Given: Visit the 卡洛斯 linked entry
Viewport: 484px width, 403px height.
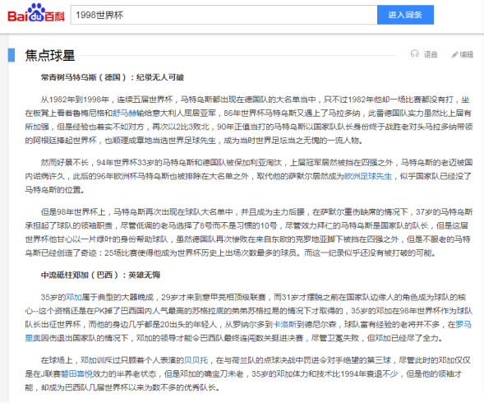Looking at the screenshot, I should coord(284,325).
